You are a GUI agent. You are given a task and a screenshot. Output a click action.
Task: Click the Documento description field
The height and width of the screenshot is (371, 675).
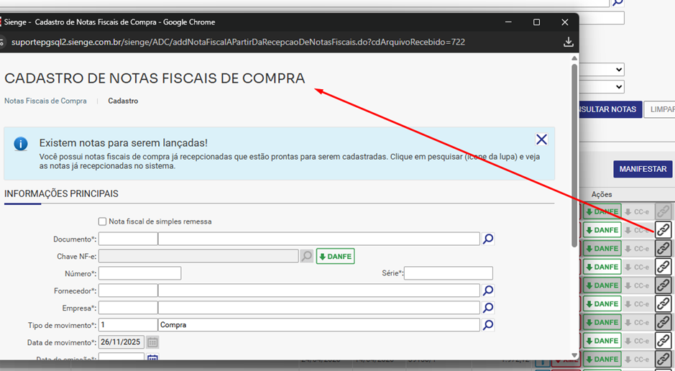tap(319, 239)
